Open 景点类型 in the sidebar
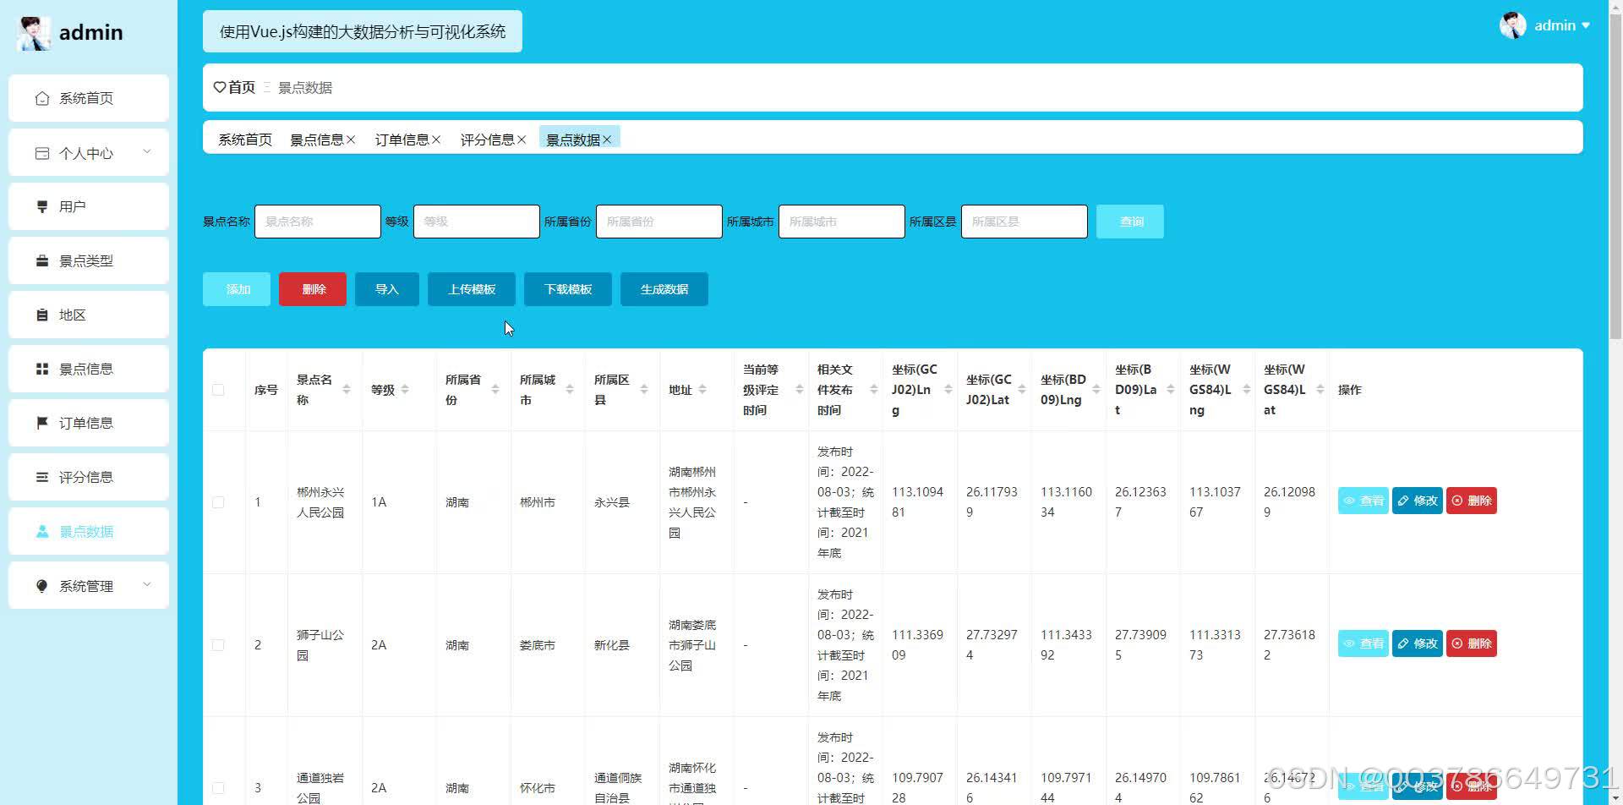This screenshot has height=805, width=1623. click(89, 260)
